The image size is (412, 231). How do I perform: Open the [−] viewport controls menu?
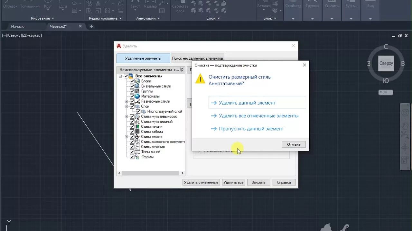[x=5, y=35]
